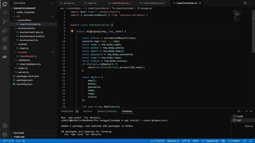Screen dimensions: 255x143
Task: Switch to the server.ts editor tab
Action: click(x=67, y=3)
